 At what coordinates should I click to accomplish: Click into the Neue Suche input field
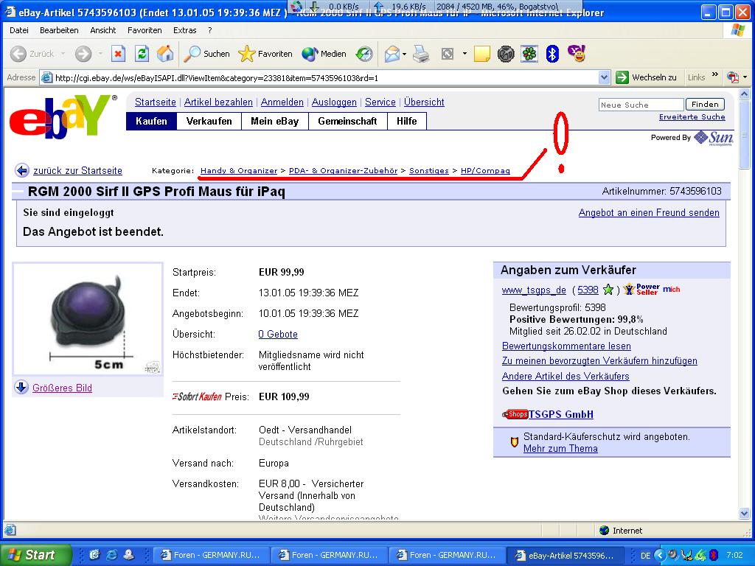coord(641,105)
